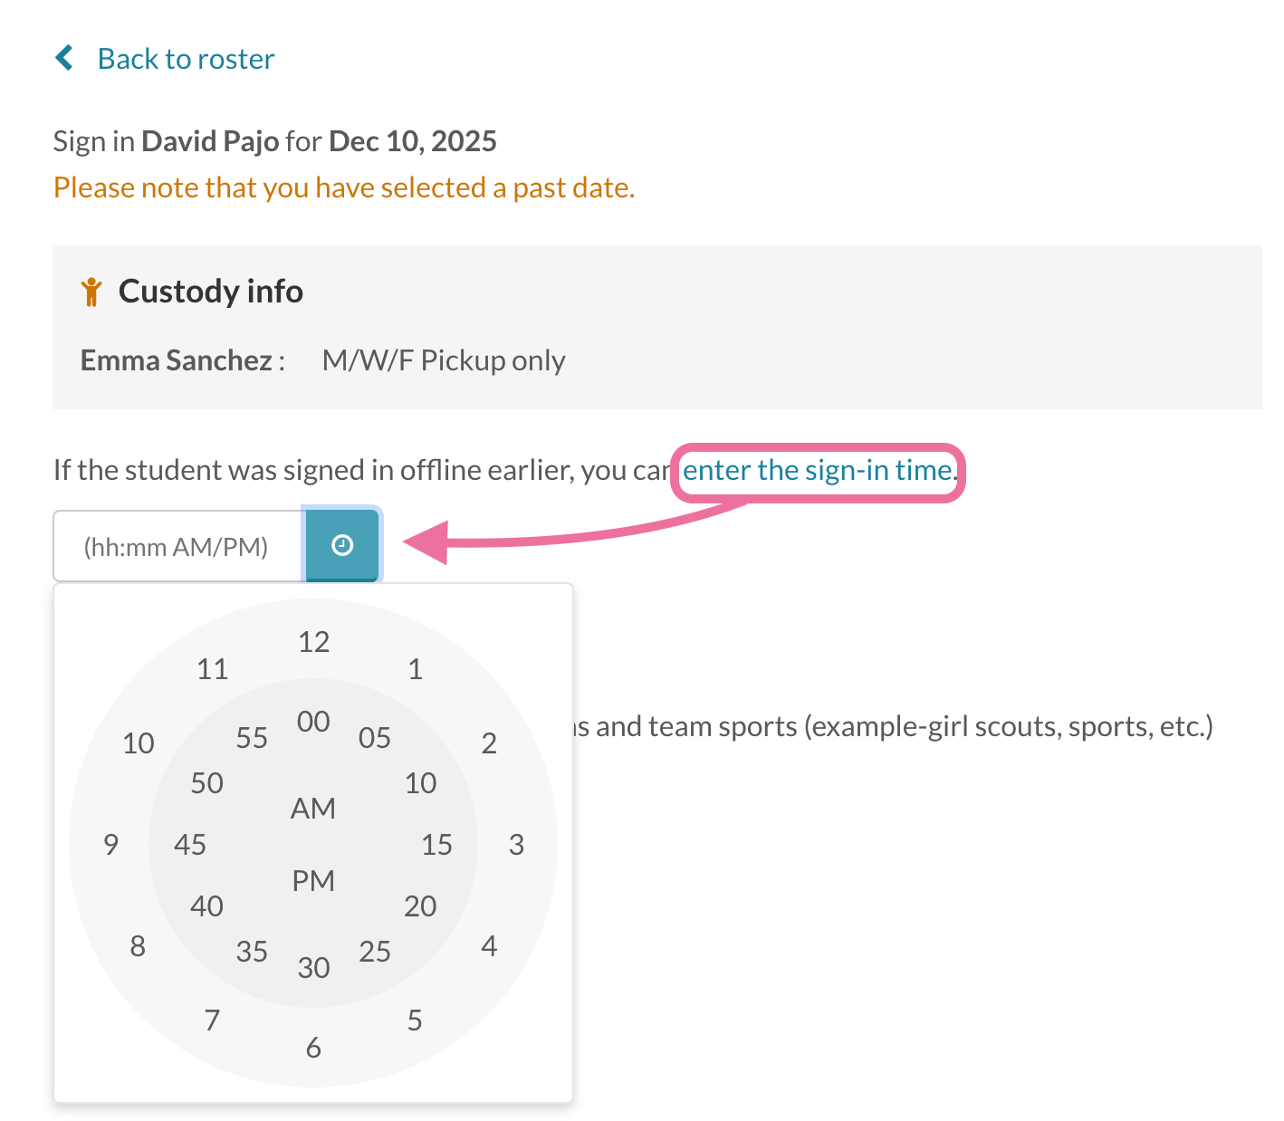Set minutes to 00 on inner dial
Viewport: 1284px width, 1121px height.
tap(313, 722)
